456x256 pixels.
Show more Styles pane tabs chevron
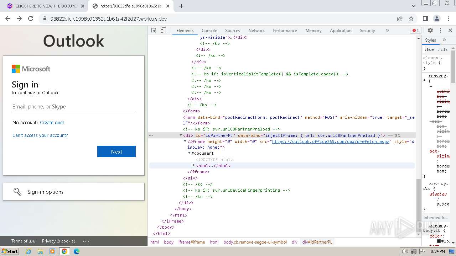click(444, 40)
